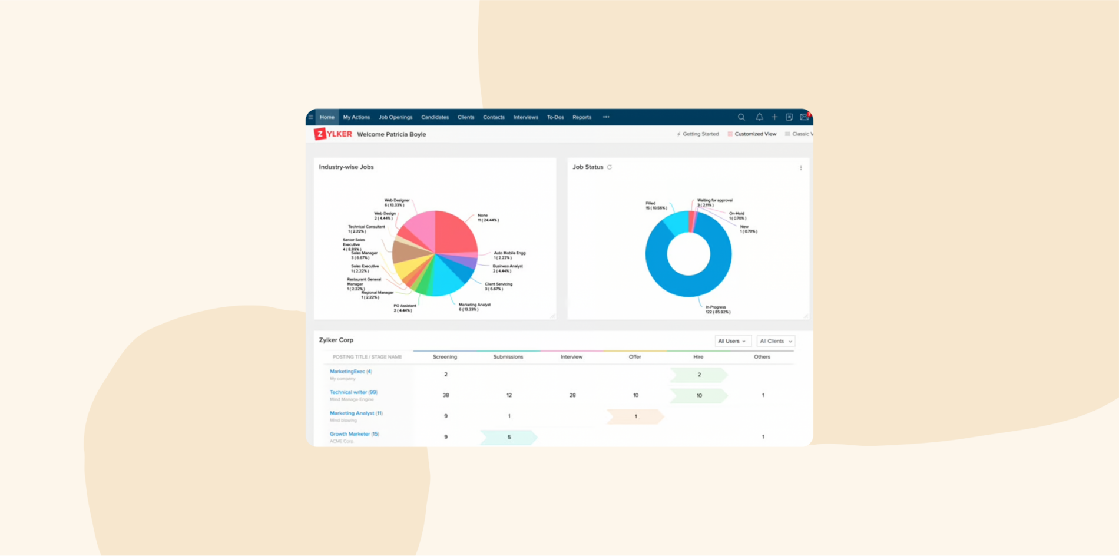Viewport: 1119px width, 556px height.
Task: Open the Growth Marketer posting link
Action: pos(354,434)
